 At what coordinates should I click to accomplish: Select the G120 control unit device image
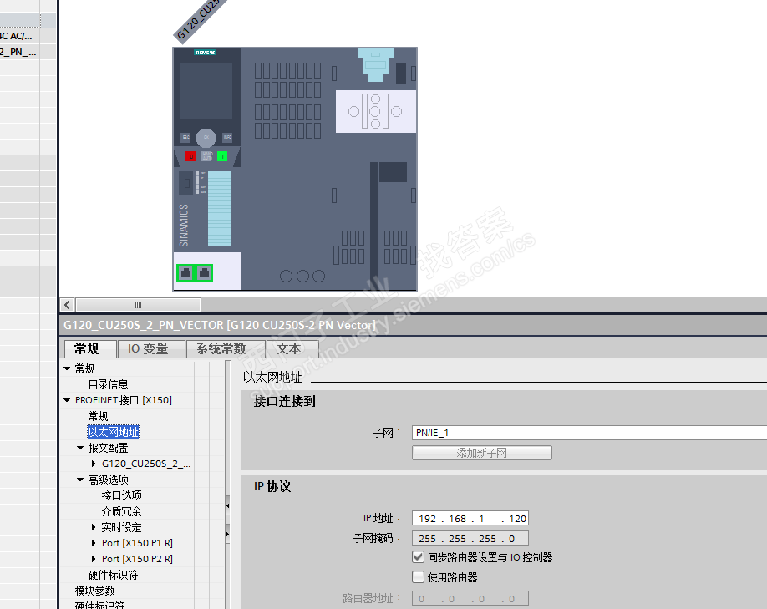pos(295,170)
